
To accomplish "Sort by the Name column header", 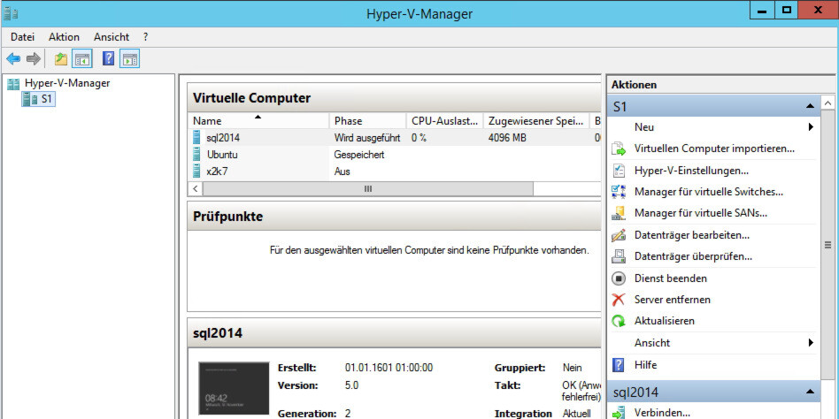I will (x=258, y=121).
